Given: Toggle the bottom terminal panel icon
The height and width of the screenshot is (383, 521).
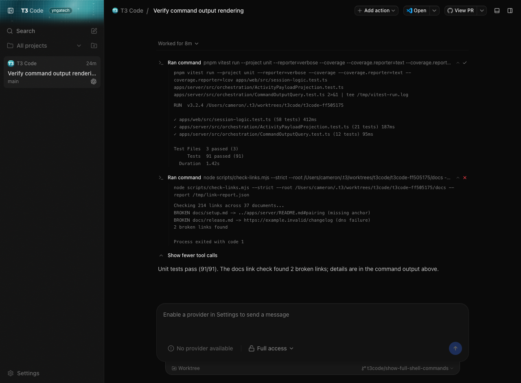Looking at the screenshot, I should coord(497,11).
